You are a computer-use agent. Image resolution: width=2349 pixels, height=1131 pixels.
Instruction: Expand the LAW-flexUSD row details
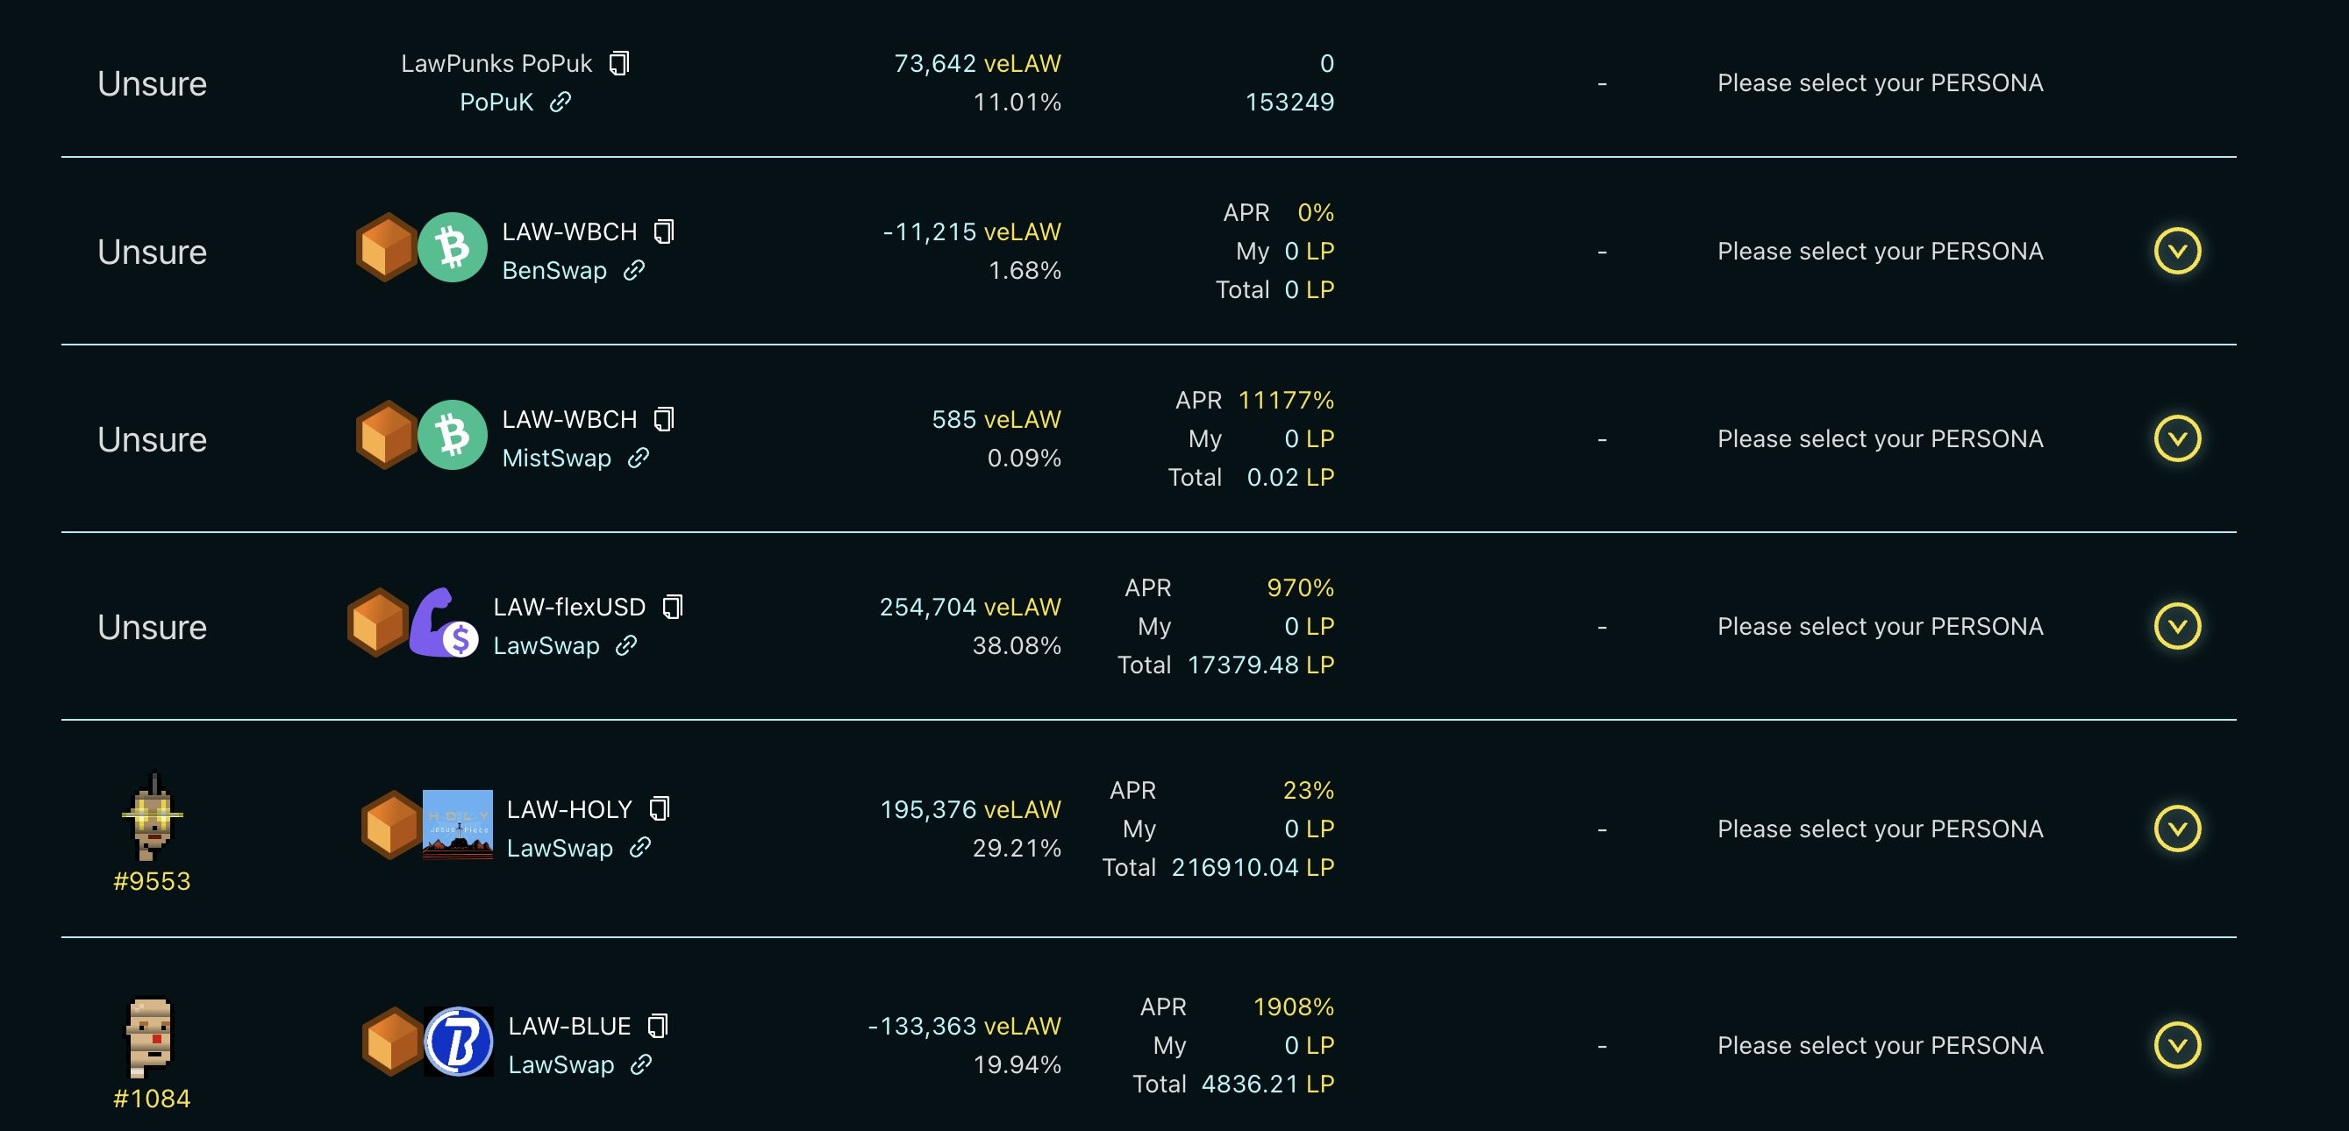[x=2177, y=626]
